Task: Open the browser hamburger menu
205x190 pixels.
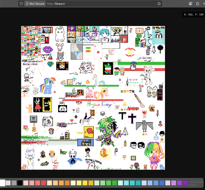Action: tap(204, 4)
